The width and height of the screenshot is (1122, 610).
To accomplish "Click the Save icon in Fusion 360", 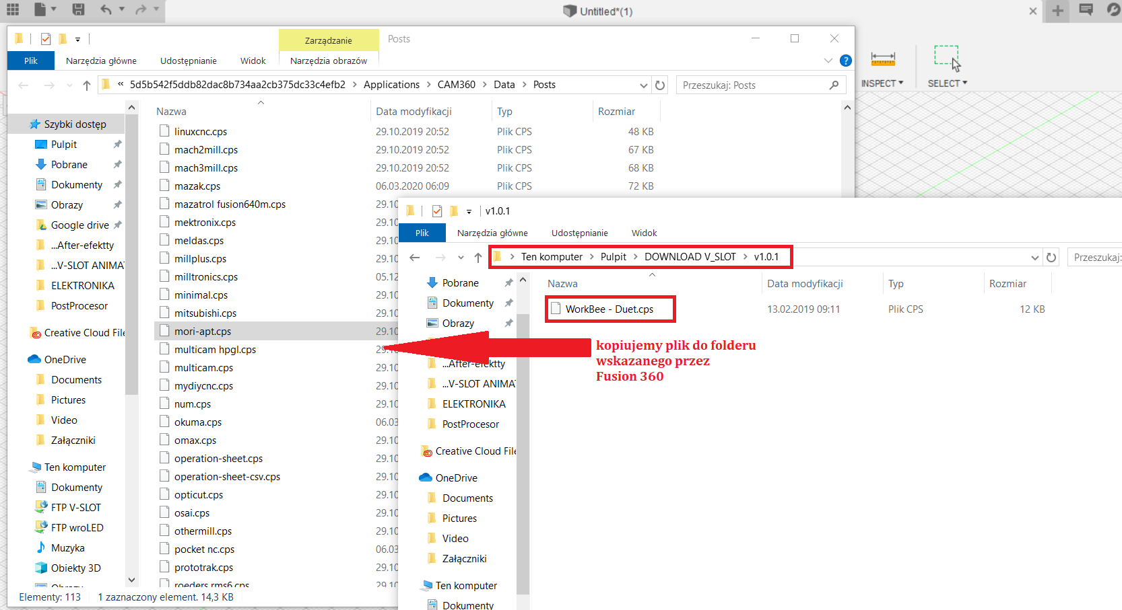I will click(x=78, y=9).
